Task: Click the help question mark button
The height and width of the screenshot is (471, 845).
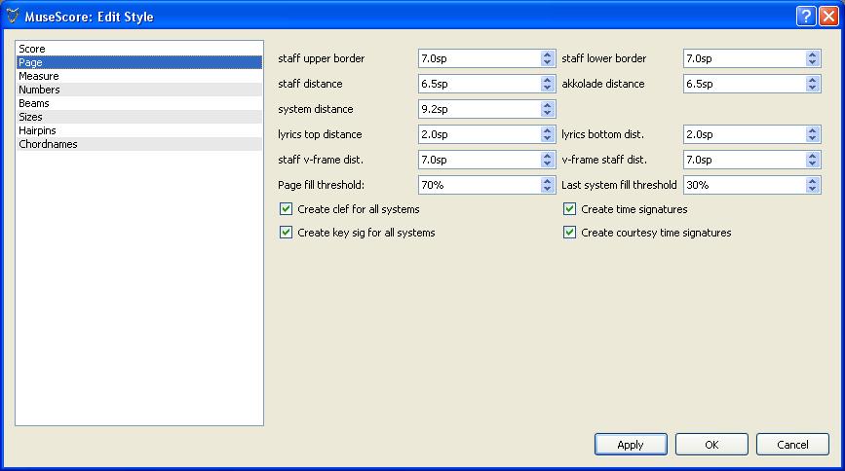Action: pyautogui.click(x=806, y=17)
